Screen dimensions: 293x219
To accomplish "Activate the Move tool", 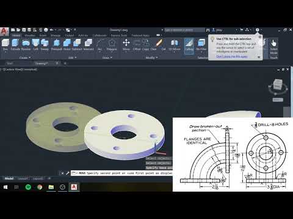I will [x=126, y=44].
